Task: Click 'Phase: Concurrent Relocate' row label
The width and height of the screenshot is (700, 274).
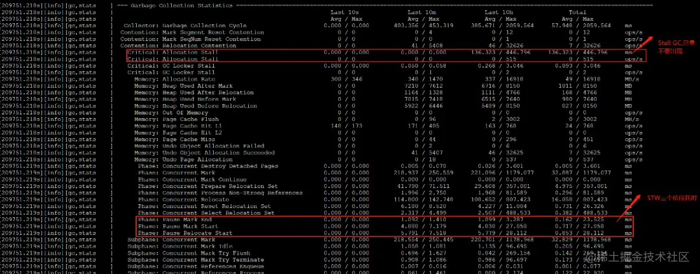Action: tap(184, 199)
